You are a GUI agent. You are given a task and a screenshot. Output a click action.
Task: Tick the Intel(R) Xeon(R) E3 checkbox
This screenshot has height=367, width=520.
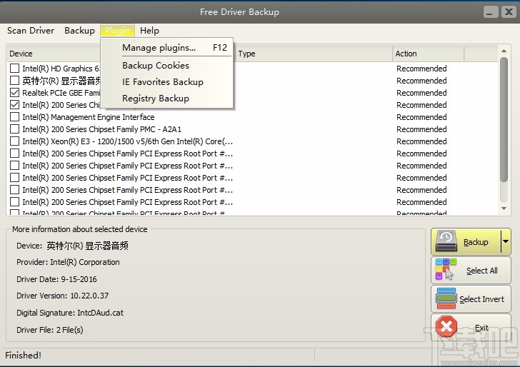click(14, 141)
